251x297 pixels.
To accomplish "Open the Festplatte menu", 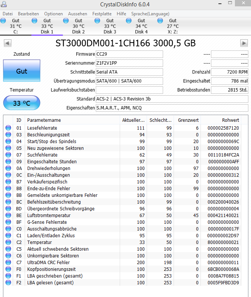I will coord(102,14).
